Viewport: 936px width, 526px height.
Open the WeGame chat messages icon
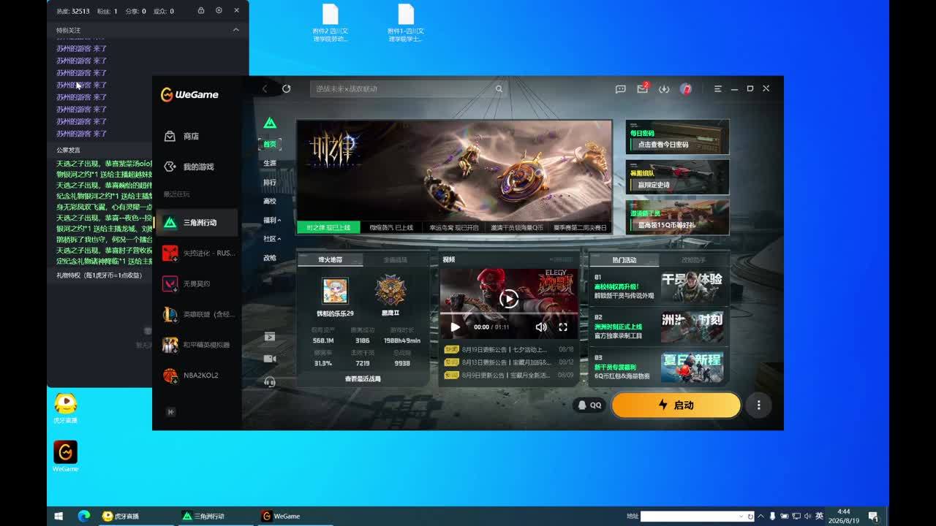pyautogui.click(x=621, y=89)
